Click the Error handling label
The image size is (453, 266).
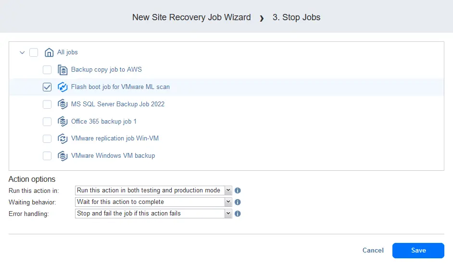point(28,214)
